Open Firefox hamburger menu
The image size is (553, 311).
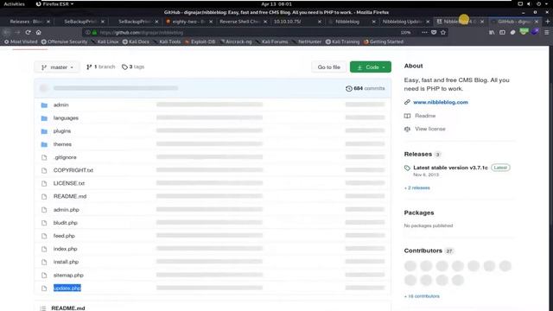coord(547,32)
